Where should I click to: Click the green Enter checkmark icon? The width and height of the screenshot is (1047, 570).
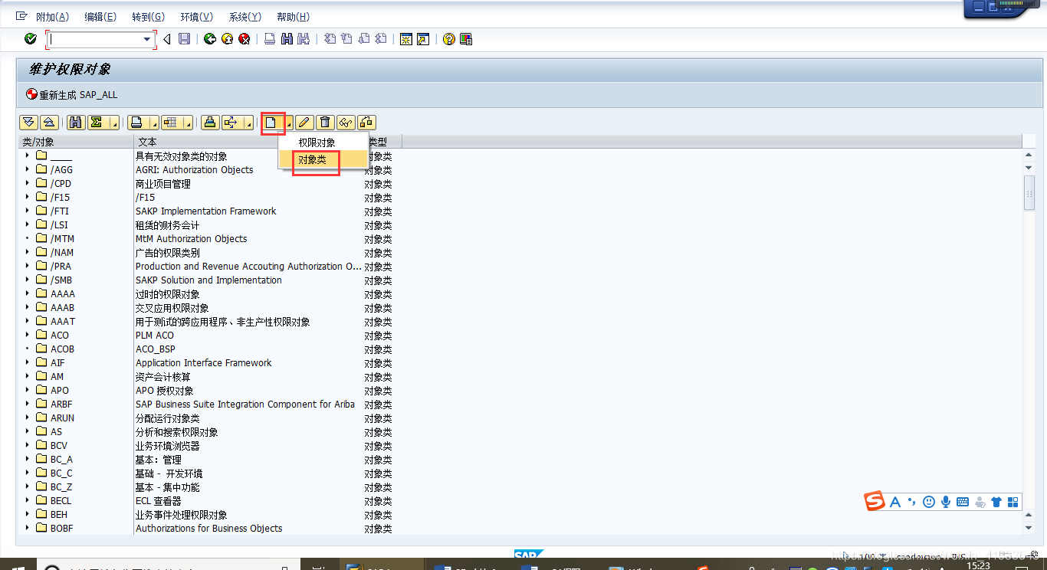[x=31, y=39]
